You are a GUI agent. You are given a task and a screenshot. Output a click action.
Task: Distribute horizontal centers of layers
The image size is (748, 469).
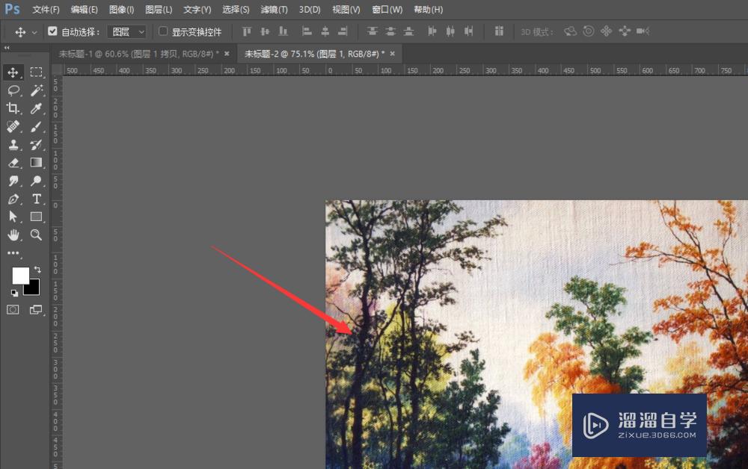coord(450,31)
